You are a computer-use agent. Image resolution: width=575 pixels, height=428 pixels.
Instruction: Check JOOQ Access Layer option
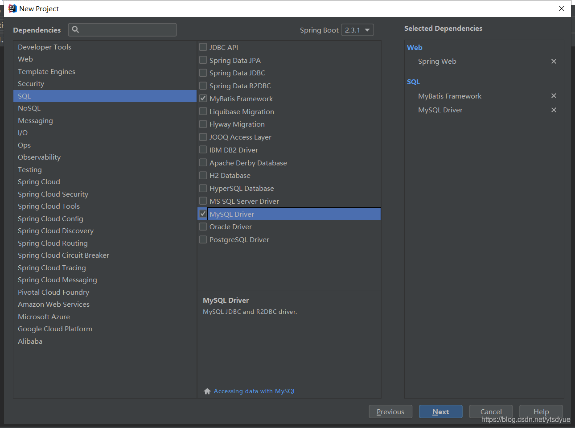203,137
